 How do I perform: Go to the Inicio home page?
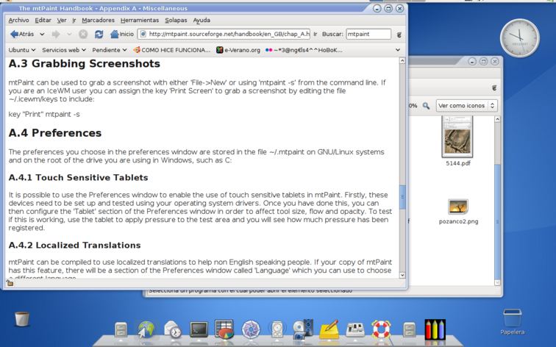coord(121,34)
